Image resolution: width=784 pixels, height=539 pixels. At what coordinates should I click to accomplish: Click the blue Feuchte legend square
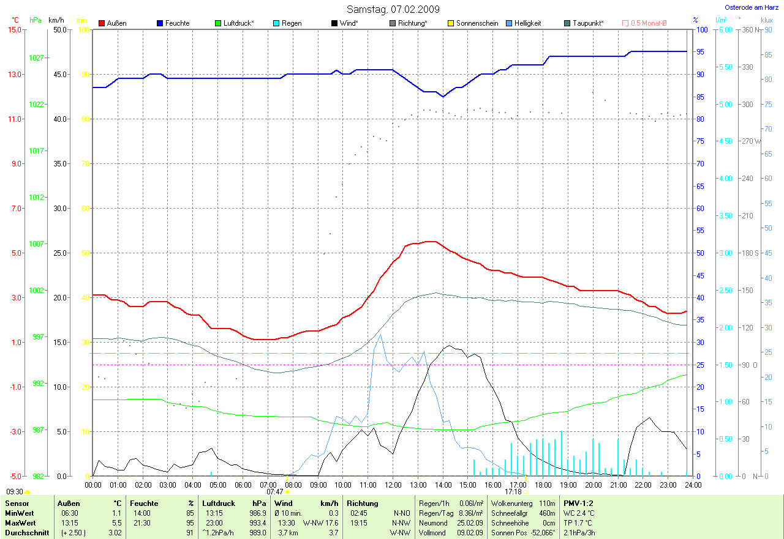click(160, 23)
